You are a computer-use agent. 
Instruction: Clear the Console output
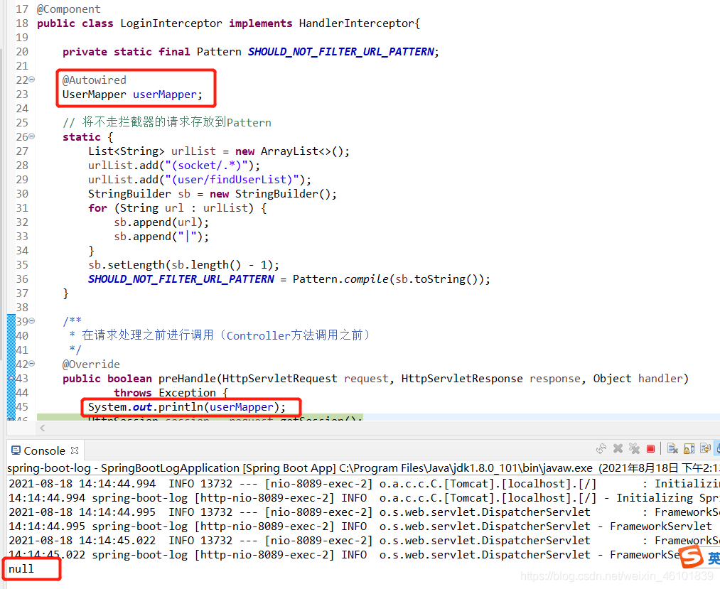point(672,448)
